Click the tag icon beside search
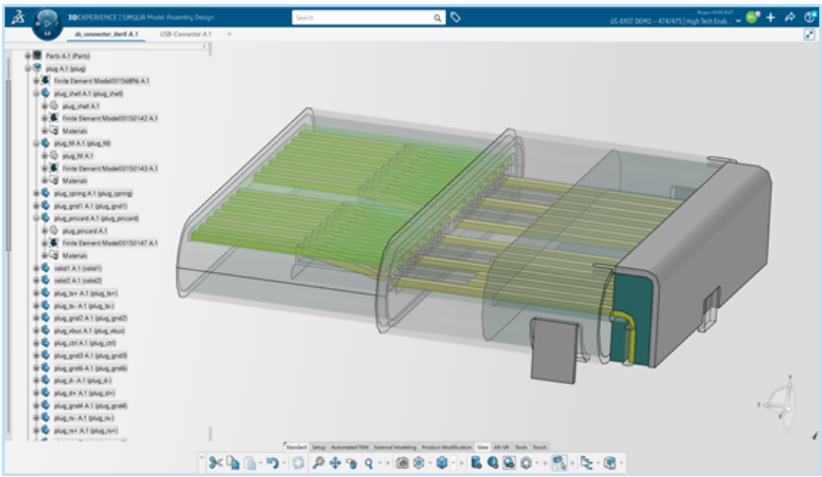This screenshot has height=477, width=822. click(x=456, y=17)
